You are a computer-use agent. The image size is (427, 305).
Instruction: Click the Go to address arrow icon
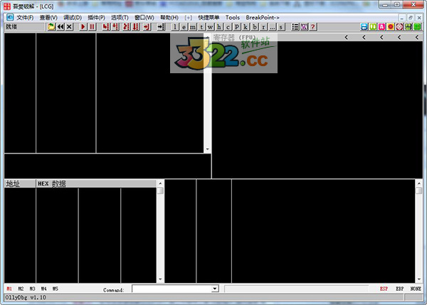click(161, 27)
